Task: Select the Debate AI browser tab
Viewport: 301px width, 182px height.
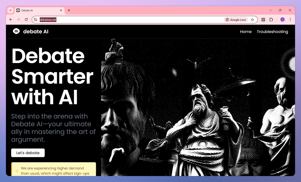Action: point(39,11)
